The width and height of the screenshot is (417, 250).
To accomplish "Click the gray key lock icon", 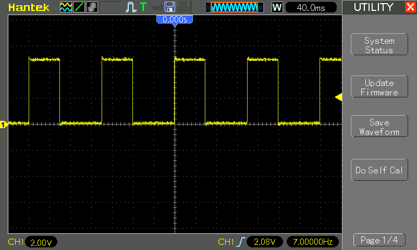I will (x=157, y=7).
